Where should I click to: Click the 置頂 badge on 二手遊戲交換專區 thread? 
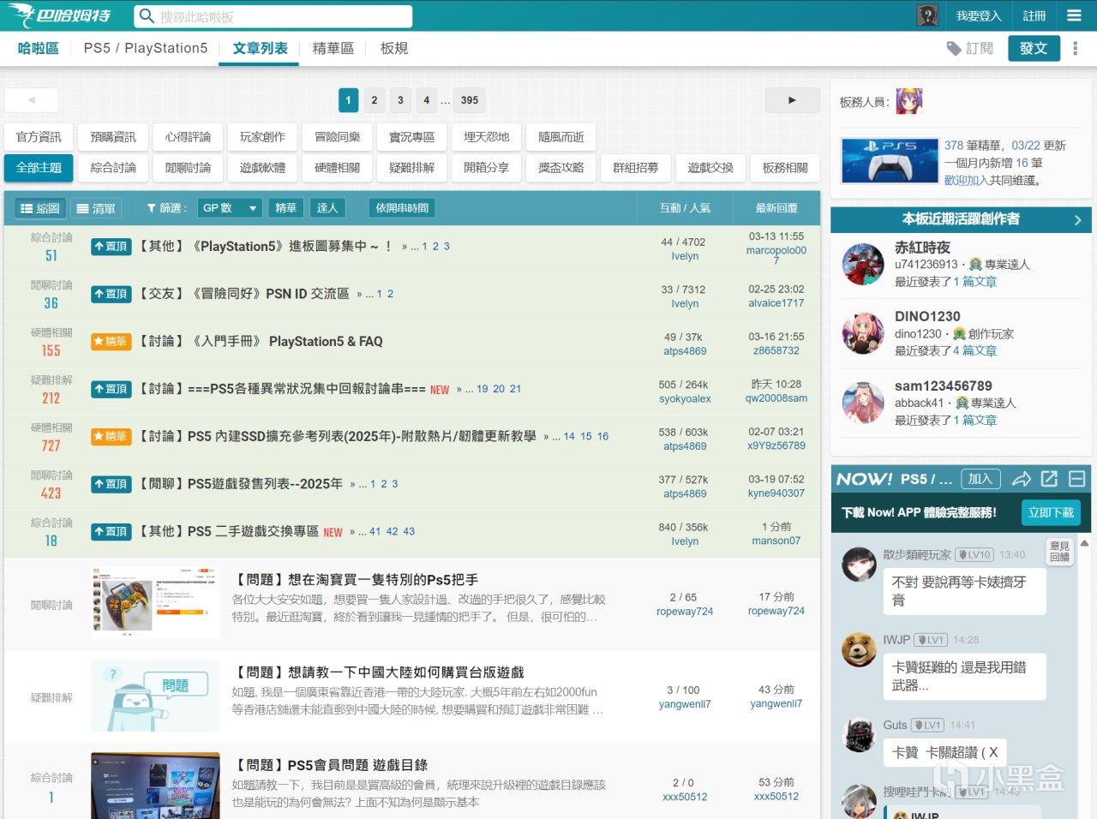click(x=111, y=531)
